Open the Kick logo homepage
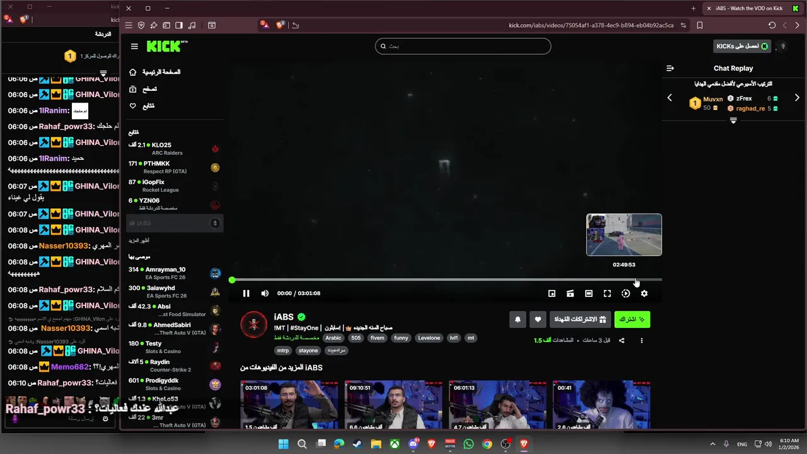 (x=167, y=46)
